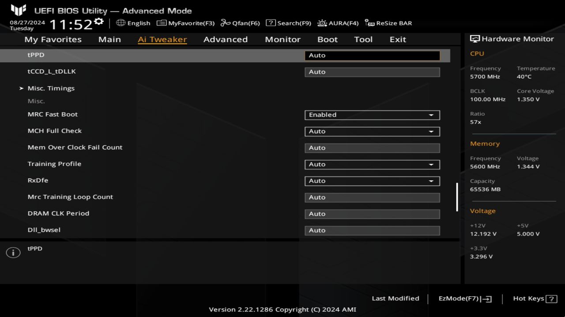Open the Training Profile dropdown
Image resolution: width=565 pixels, height=317 pixels.
(x=372, y=164)
